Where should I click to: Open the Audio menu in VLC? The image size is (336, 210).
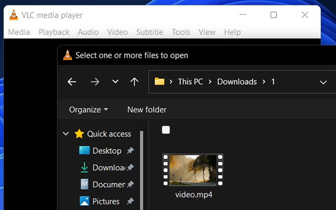pyautogui.click(x=88, y=32)
